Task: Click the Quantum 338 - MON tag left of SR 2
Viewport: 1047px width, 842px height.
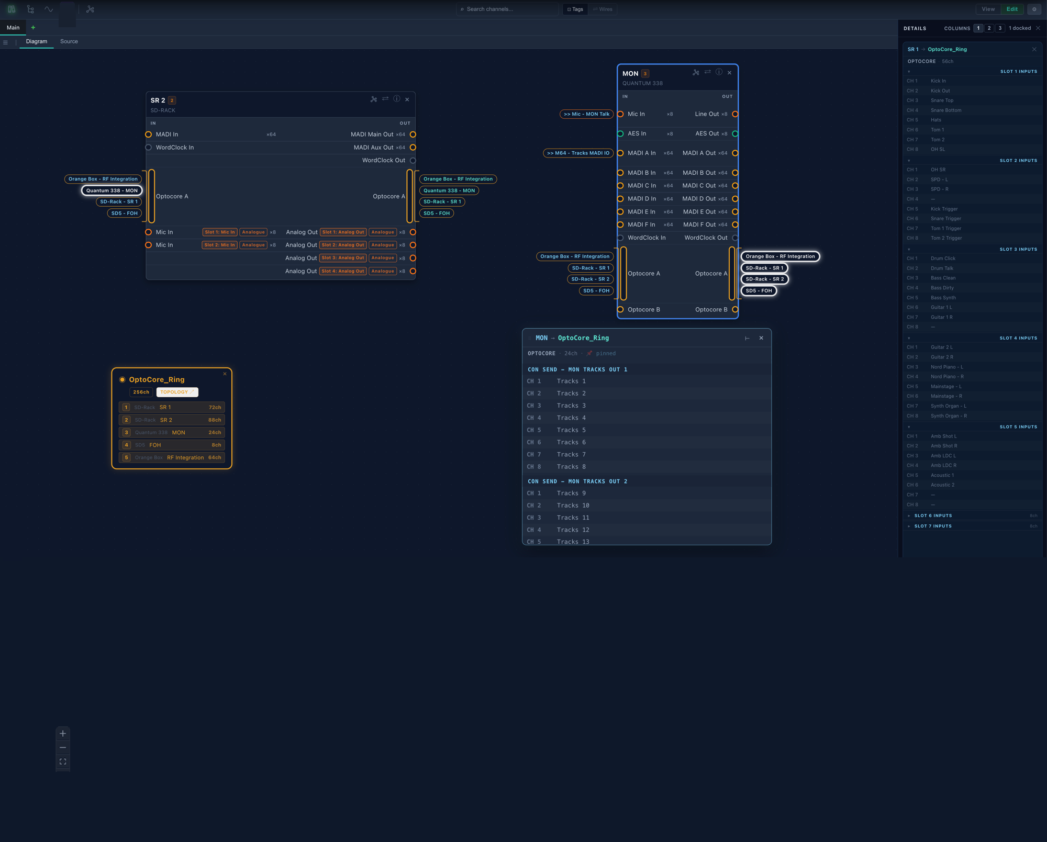Action: tap(112, 190)
